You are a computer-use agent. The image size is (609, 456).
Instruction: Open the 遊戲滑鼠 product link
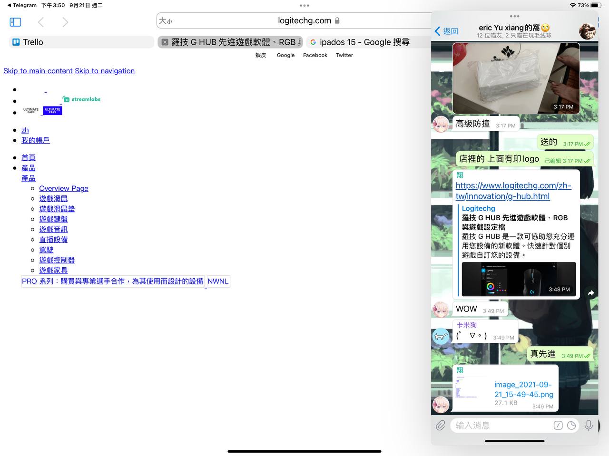pos(53,199)
